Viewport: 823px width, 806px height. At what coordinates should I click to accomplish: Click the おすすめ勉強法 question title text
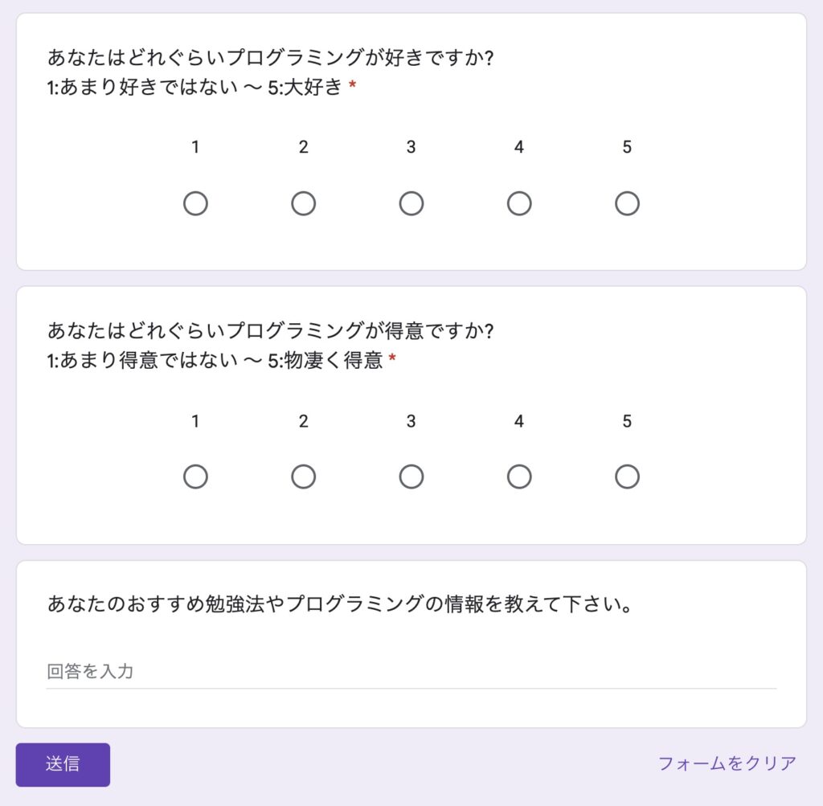pos(340,604)
